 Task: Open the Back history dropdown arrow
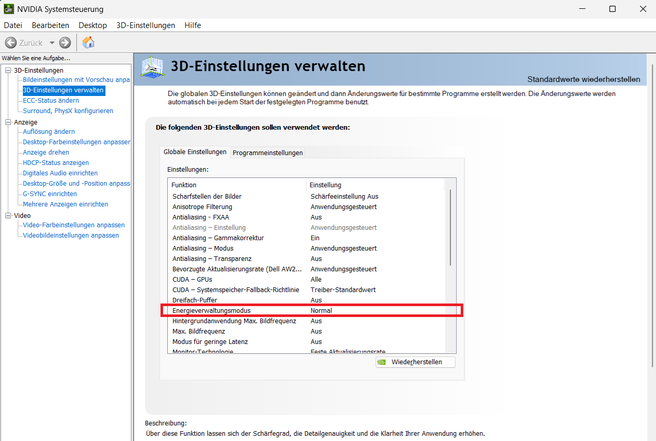click(x=52, y=43)
